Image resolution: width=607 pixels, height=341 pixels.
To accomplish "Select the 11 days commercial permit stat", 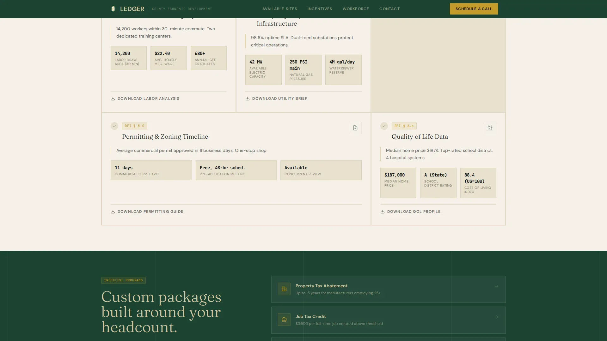I will click(x=151, y=170).
